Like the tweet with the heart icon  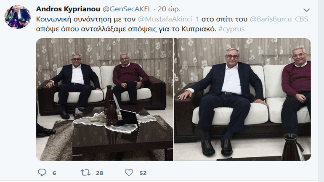(x=129, y=172)
